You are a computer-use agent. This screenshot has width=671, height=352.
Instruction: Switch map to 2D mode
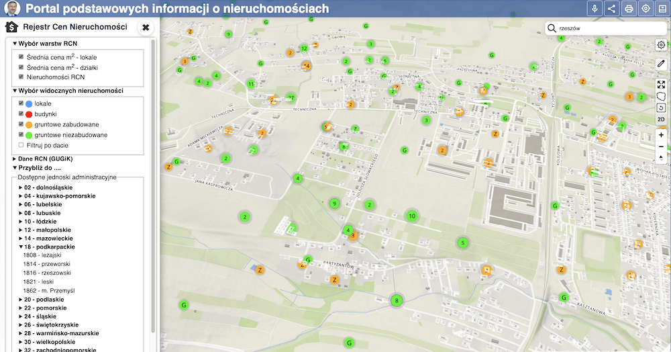tap(661, 120)
